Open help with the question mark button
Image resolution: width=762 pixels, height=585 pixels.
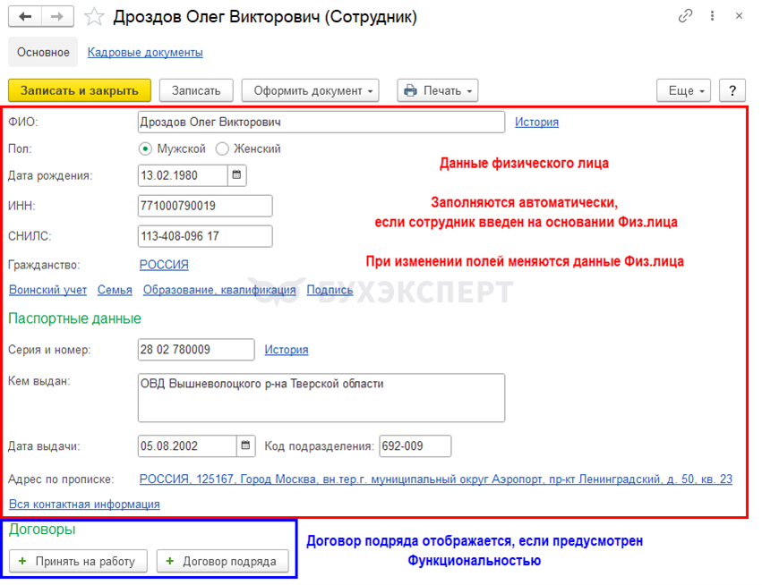[732, 90]
